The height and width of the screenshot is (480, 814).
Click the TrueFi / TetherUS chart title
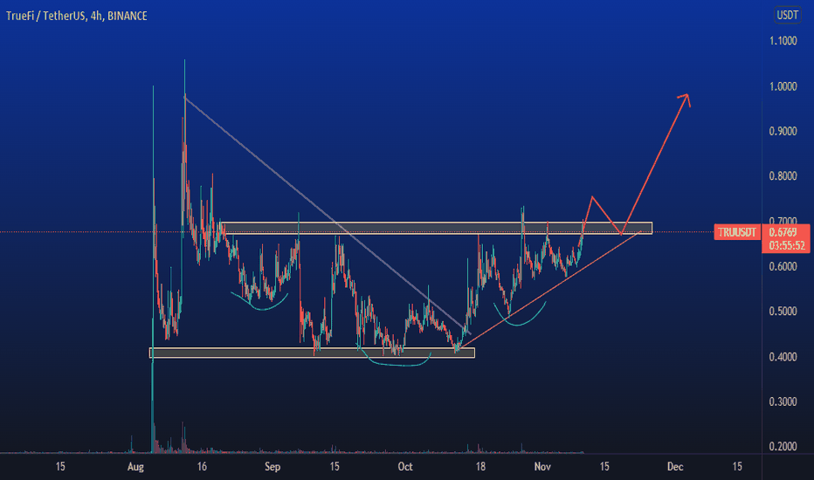click(77, 16)
